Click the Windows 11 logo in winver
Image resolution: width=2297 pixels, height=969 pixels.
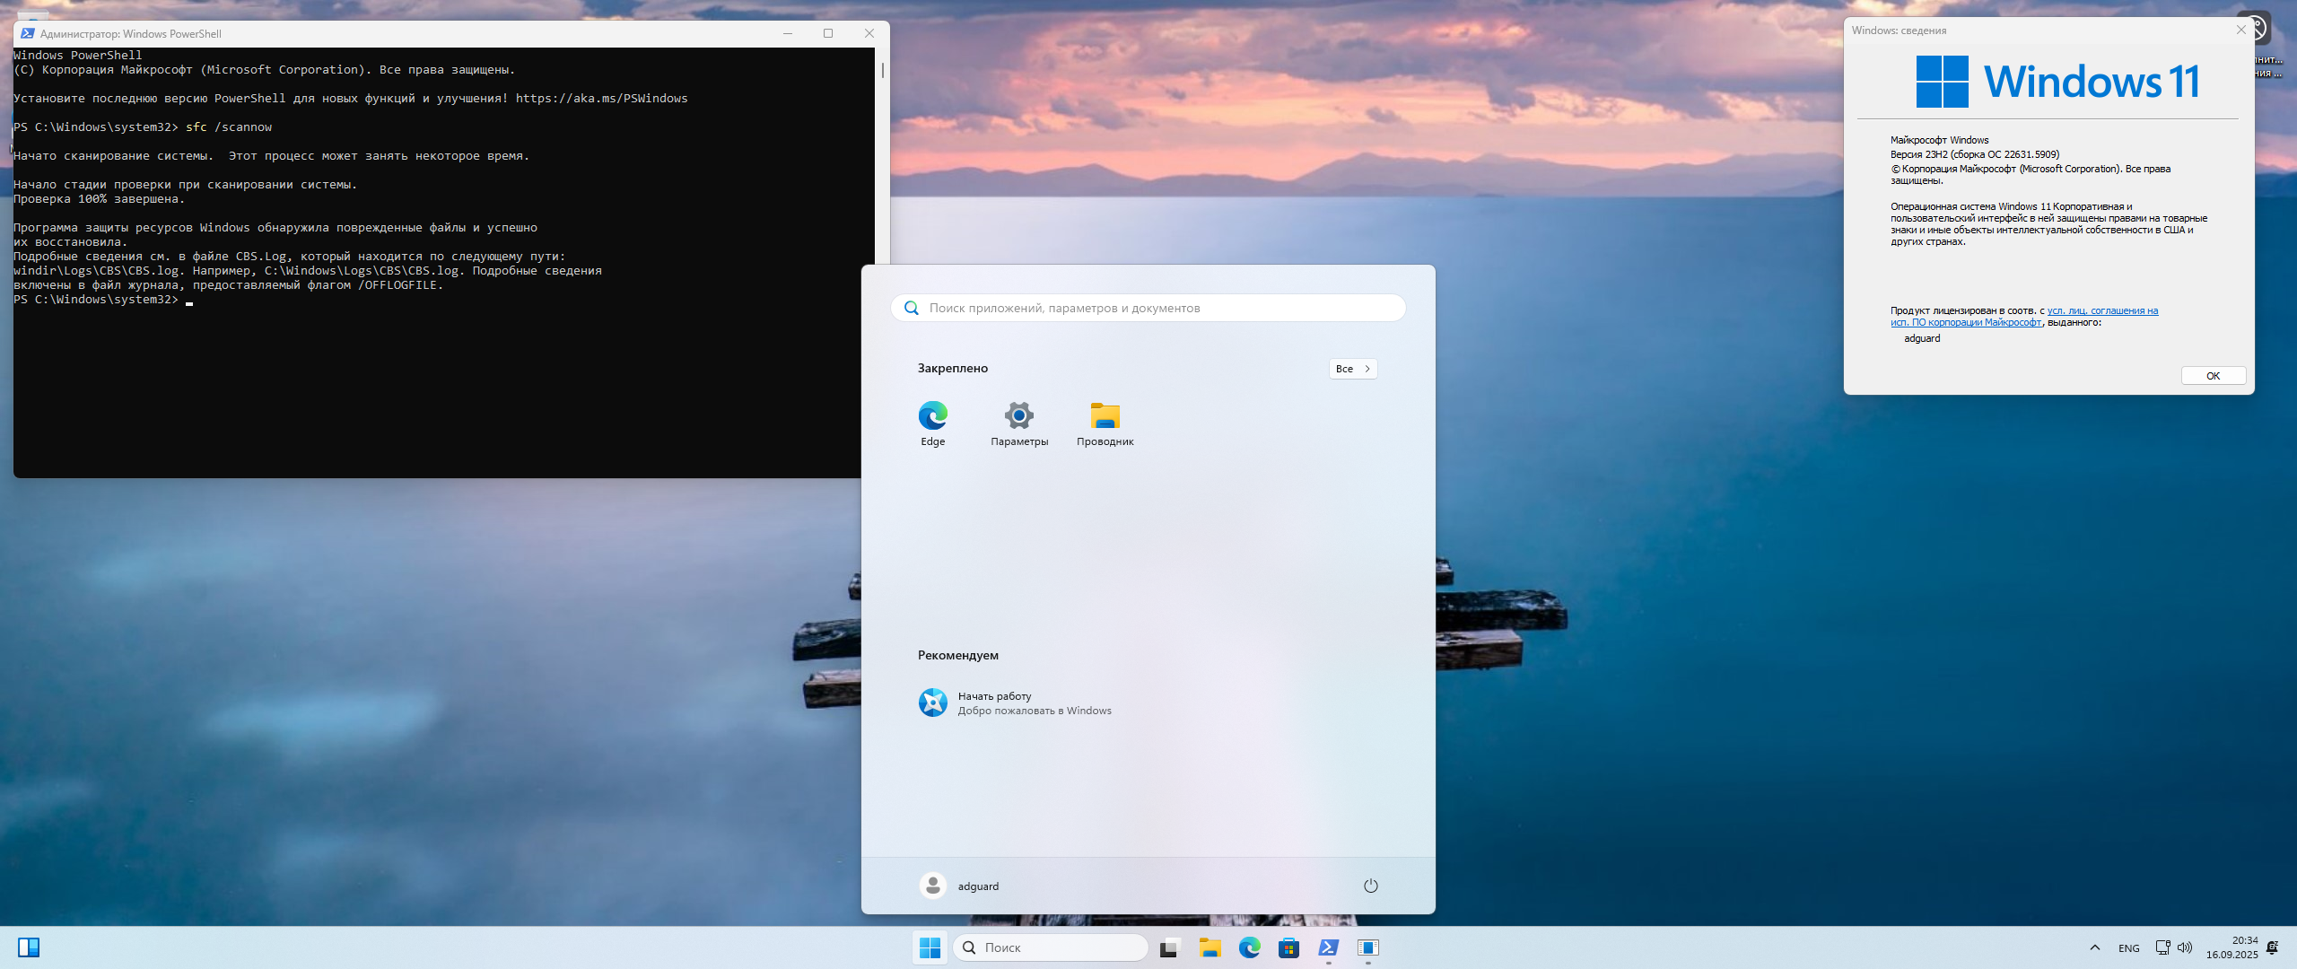pyautogui.click(x=2057, y=82)
